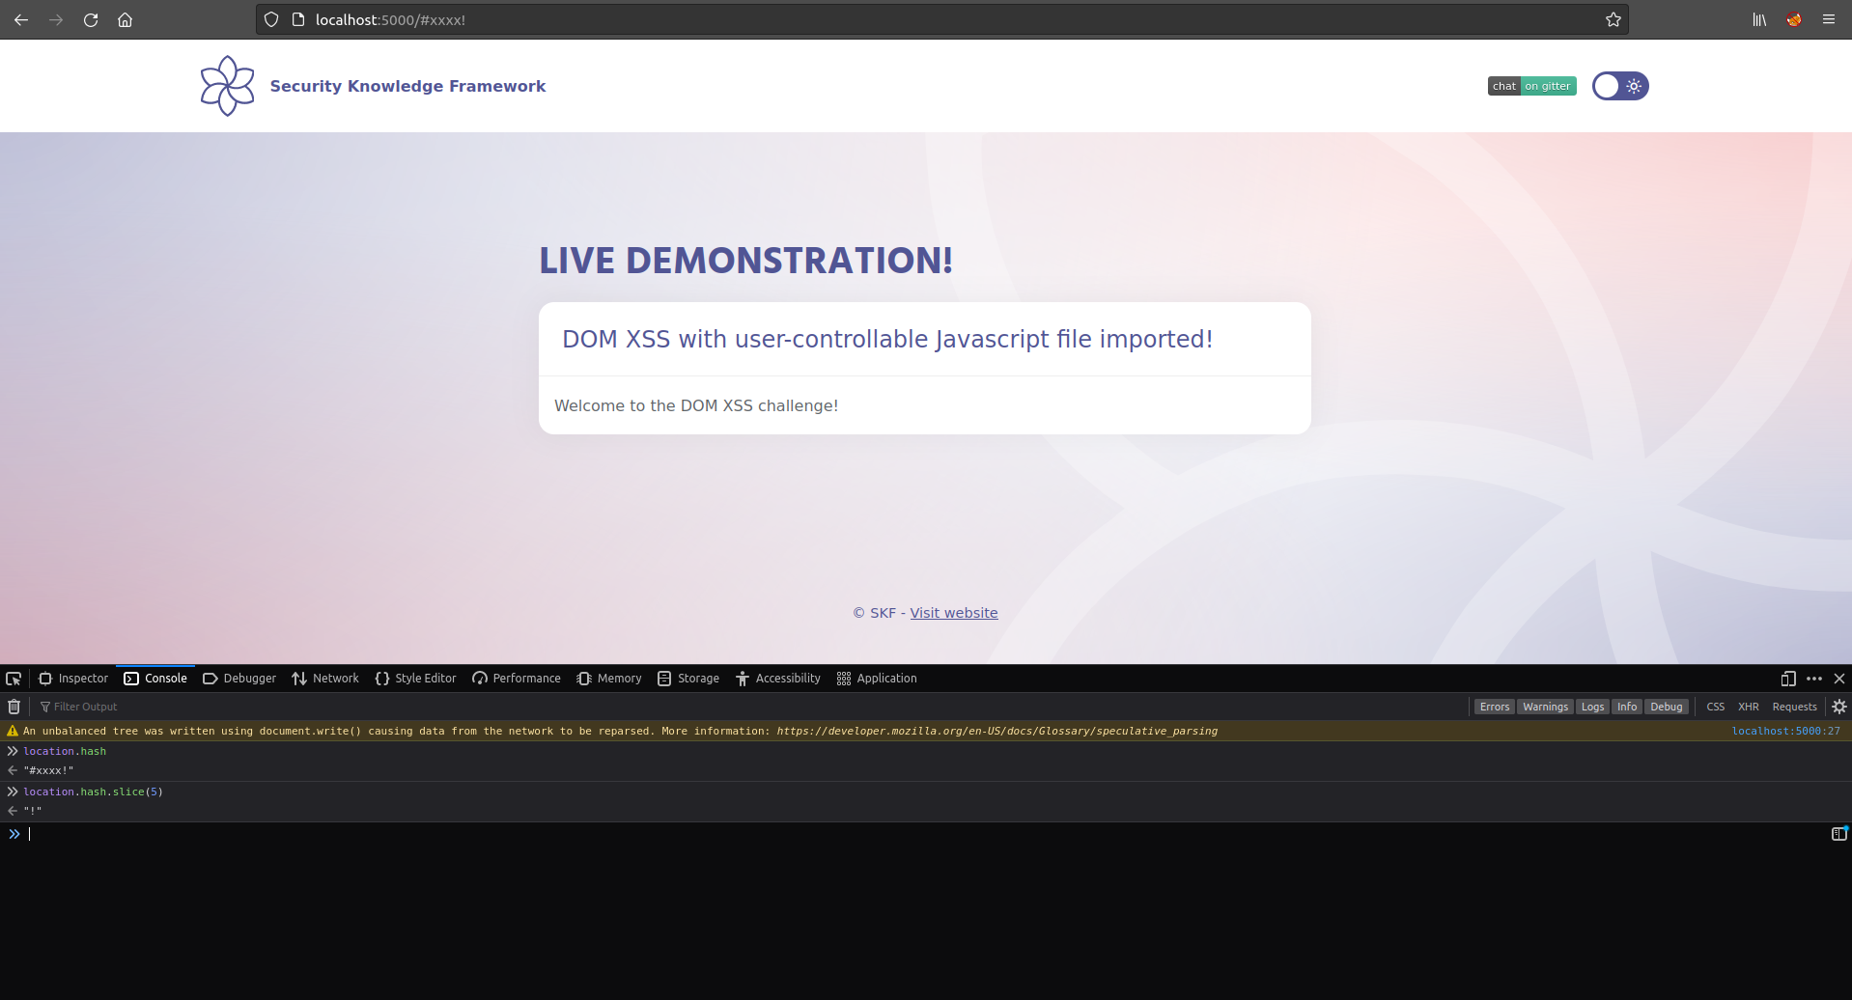Click the SKF flower logo
The height and width of the screenshot is (1000, 1852).
point(227,86)
